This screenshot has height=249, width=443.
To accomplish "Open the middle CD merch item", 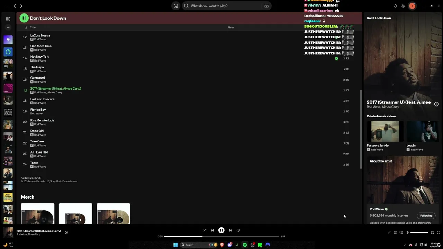I will pyautogui.click(x=75, y=214).
